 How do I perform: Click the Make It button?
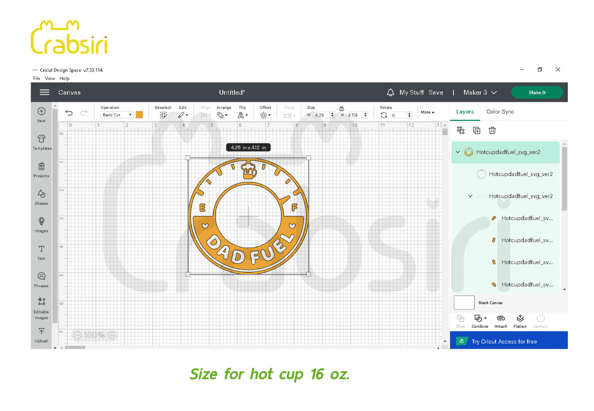537,93
